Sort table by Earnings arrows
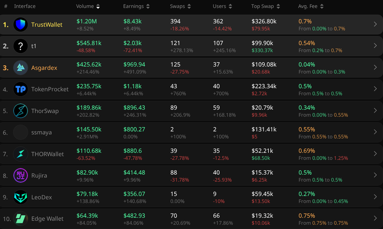Screen dimensions: 383x229 (148, 6)
